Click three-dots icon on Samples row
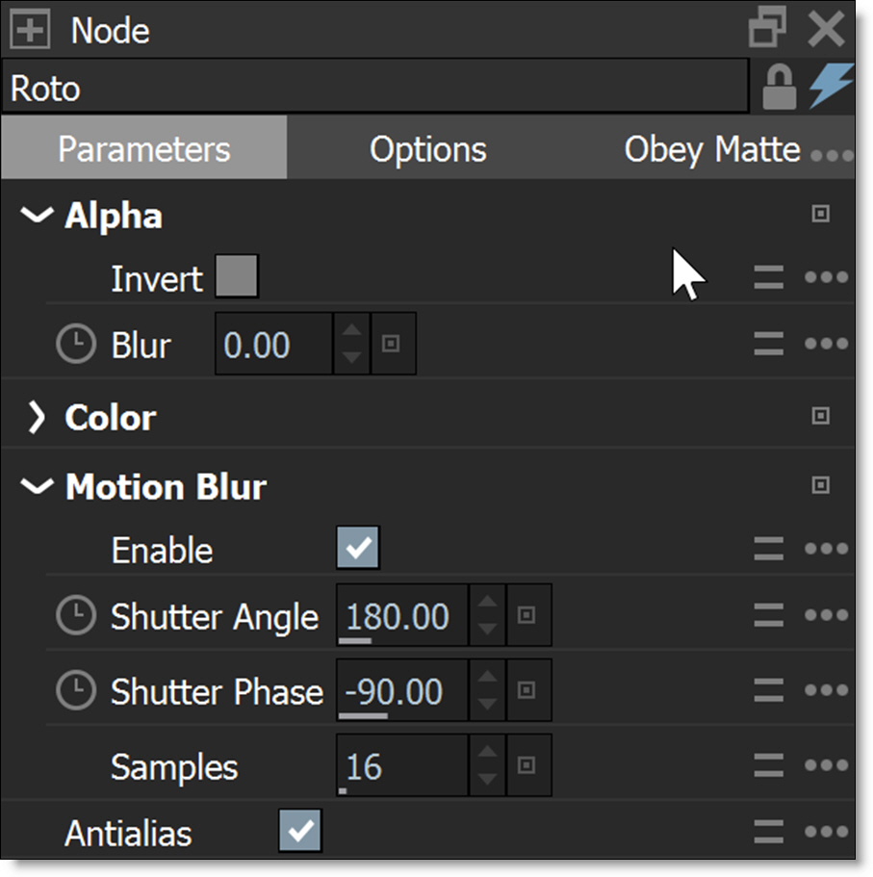Screen dimensions: 873x877 coord(826,766)
